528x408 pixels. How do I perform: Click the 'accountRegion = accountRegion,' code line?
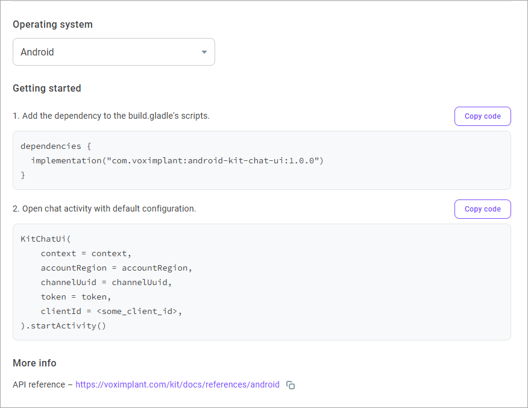tap(116, 268)
